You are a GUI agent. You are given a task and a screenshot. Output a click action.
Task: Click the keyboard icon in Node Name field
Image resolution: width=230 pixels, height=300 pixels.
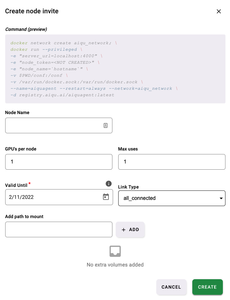[x=106, y=125]
